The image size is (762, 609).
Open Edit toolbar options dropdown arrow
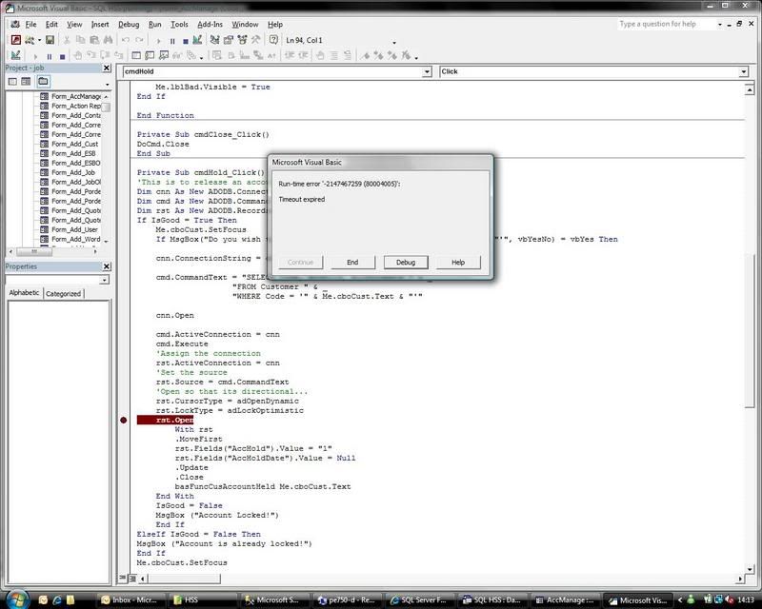tap(416, 58)
